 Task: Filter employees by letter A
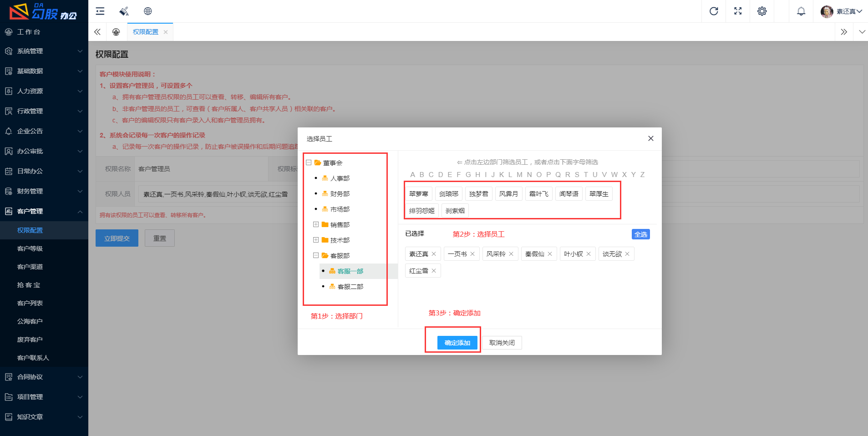click(x=412, y=175)
